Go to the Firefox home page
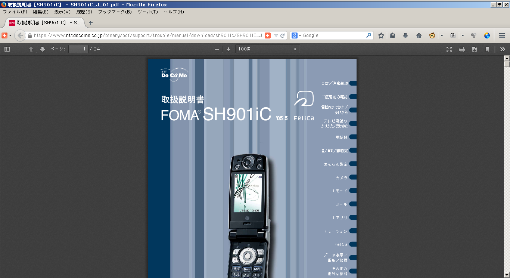Image resolution: width=510 pixels, height=278 pixels. tap(419, 35)
